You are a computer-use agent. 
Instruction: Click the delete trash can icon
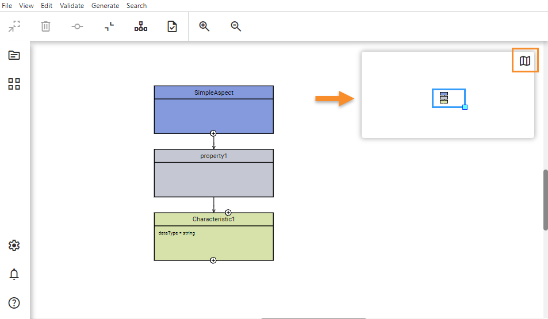[x=46, y=26]
